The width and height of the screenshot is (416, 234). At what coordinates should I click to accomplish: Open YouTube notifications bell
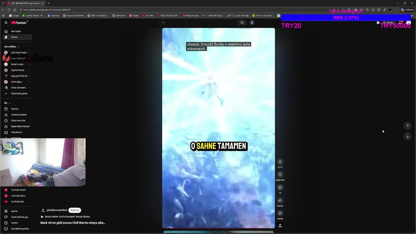(401, 22)
